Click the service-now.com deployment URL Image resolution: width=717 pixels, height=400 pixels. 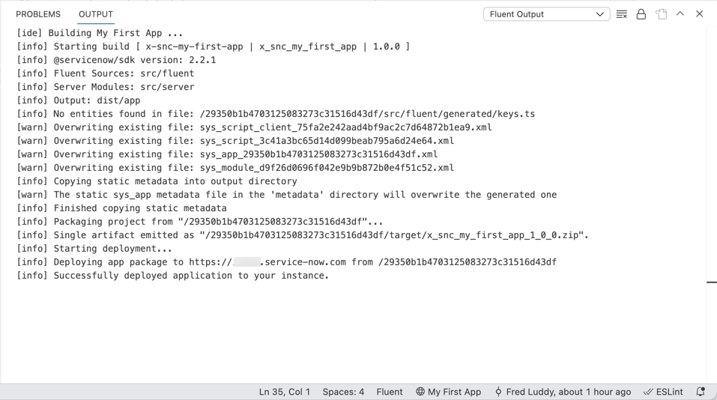tap(267, 262)
